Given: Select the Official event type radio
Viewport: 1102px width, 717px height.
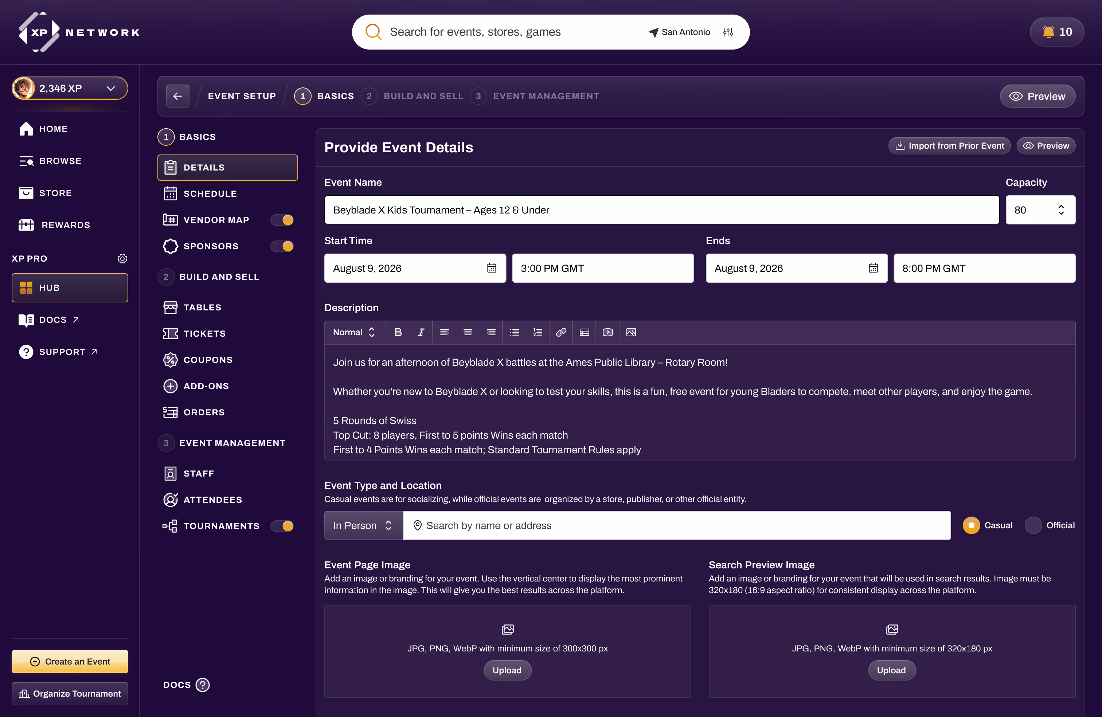Looking at the screenshot, I should 1033,525.
